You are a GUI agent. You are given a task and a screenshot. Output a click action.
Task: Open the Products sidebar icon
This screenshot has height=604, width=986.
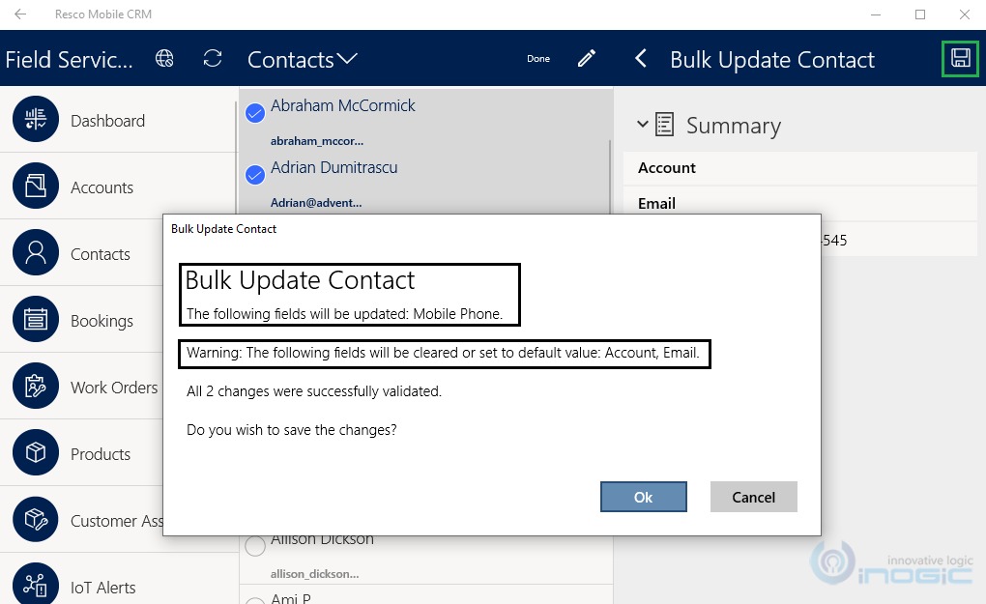click(x=36, y=452)
